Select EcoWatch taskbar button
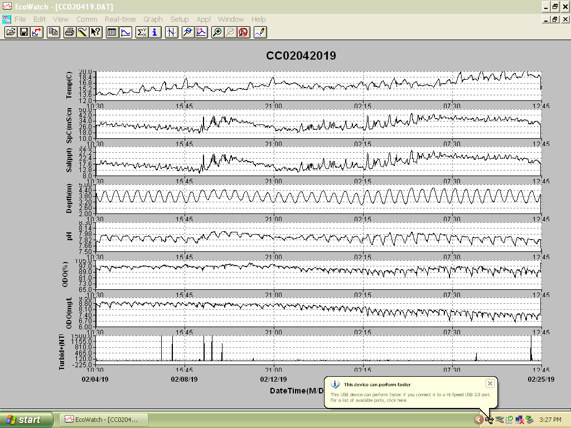The height and width of the screenshot is (428, 571). (104, 420)
